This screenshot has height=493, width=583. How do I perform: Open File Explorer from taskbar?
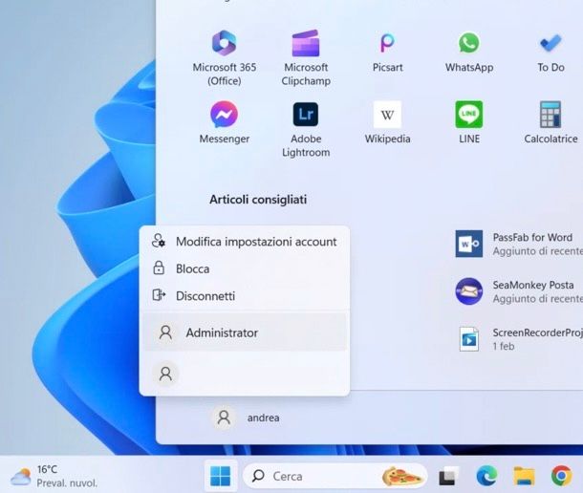pos(524,476)
